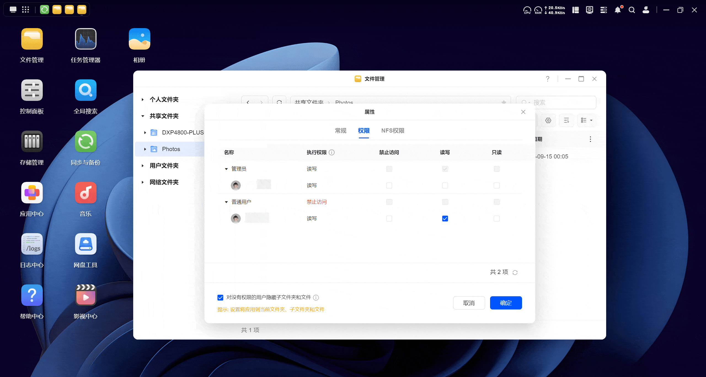The width and height of the screenshot is (706, 377).
Task: Open the Task Manager desktop icon
Action: (85, 39)
